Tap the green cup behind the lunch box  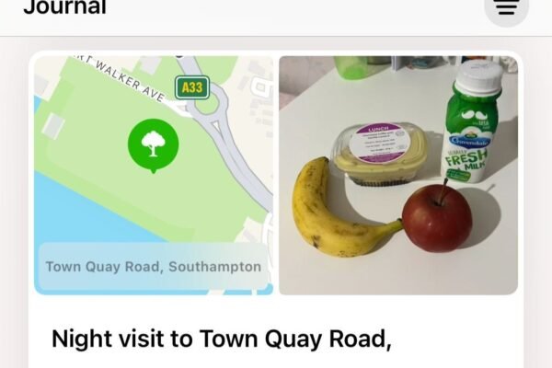[x=352, y=67]
